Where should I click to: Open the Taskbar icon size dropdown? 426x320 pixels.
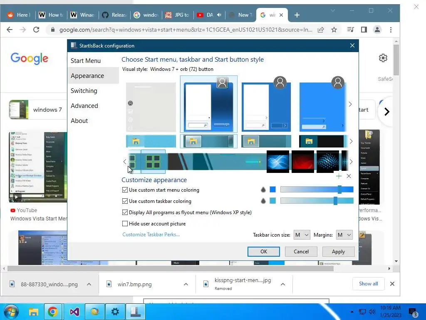(x=302, y=235)
